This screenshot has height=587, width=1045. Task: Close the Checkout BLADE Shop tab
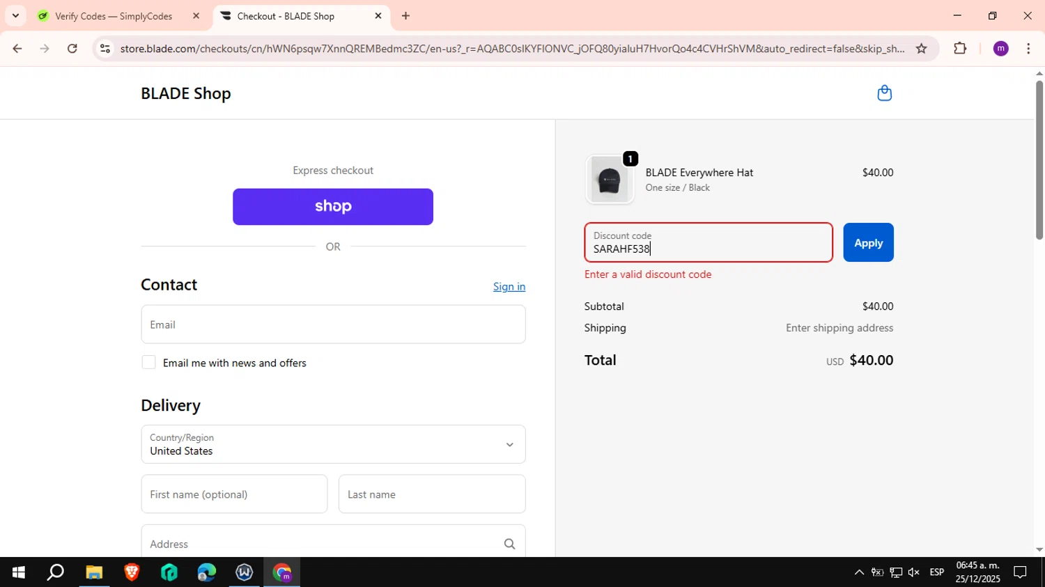pos(378,16)
